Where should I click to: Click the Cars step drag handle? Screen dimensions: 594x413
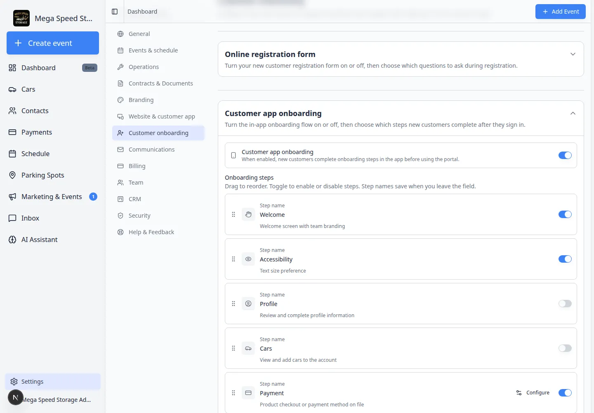point(233,348)
